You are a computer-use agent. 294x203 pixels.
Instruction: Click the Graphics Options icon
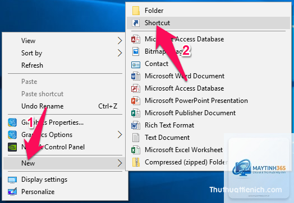(12, 135)
